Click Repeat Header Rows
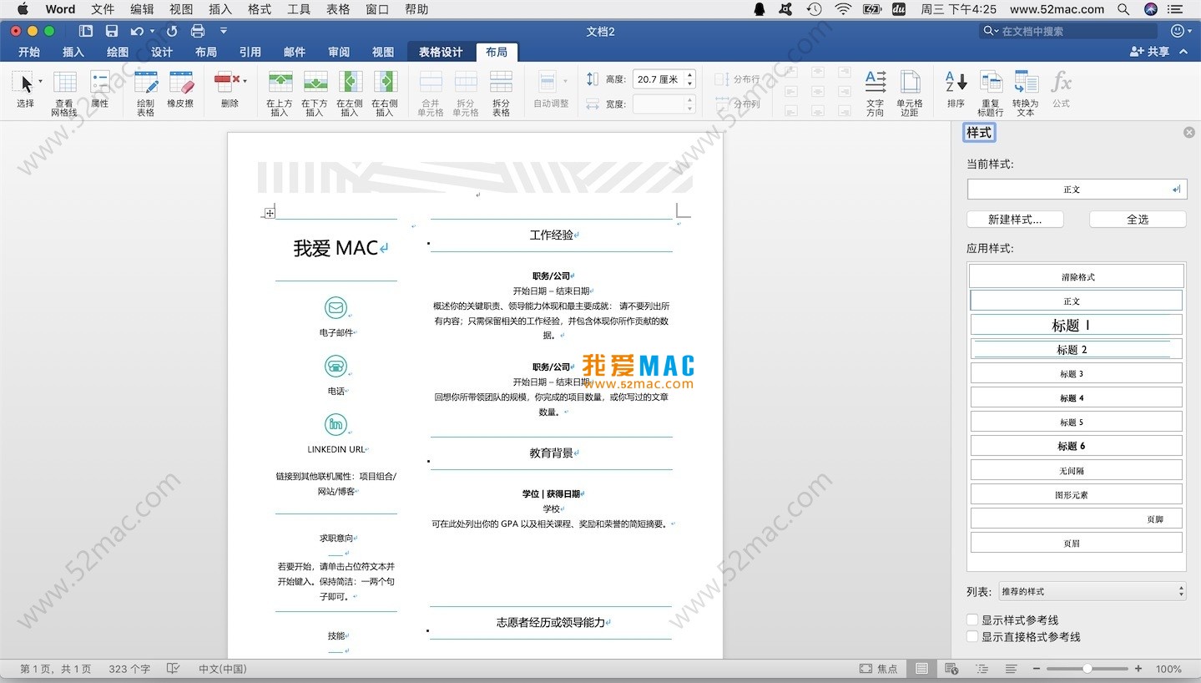 pyautogui.click(x=991, y=93)
